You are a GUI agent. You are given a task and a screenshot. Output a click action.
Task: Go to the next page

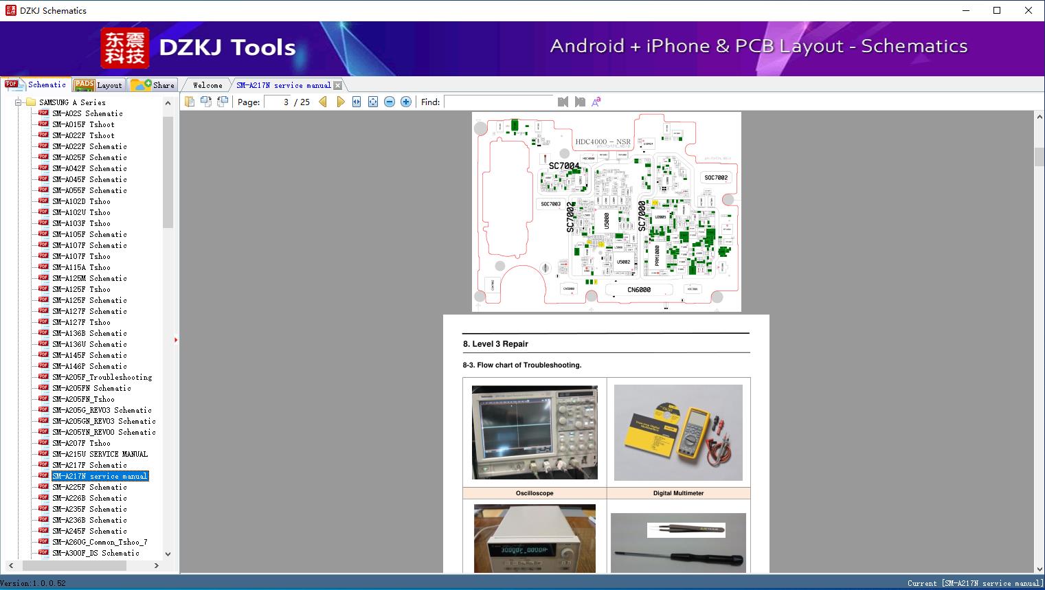coord(340,102)
